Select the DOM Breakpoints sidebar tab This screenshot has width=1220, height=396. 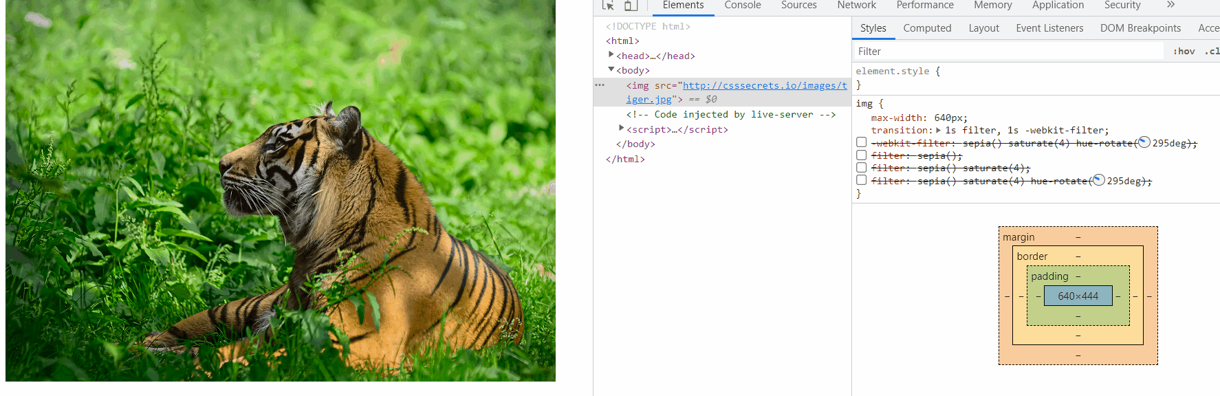click(1140, 28)
